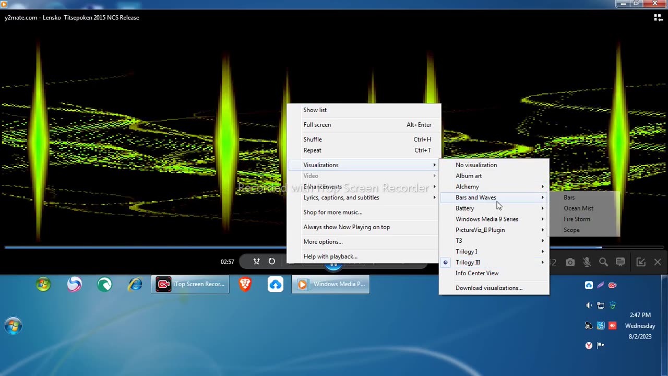Choose Ocean Mist visualization
668x376 pixels.
click(x=584, y=208)
